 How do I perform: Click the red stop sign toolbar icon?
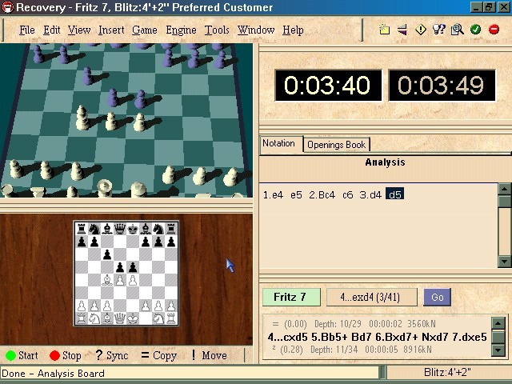[494, 30]
